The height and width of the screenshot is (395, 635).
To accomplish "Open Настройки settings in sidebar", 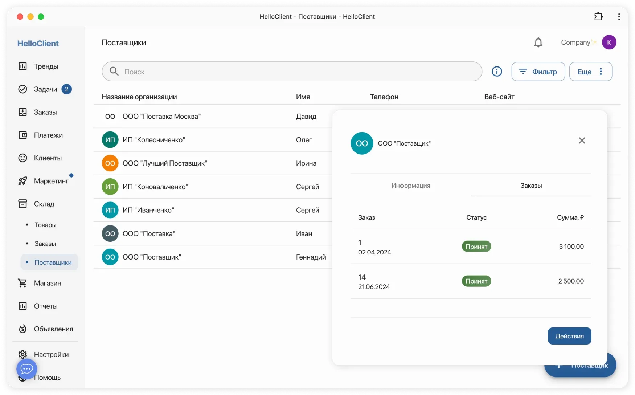I will coord(51,354).
